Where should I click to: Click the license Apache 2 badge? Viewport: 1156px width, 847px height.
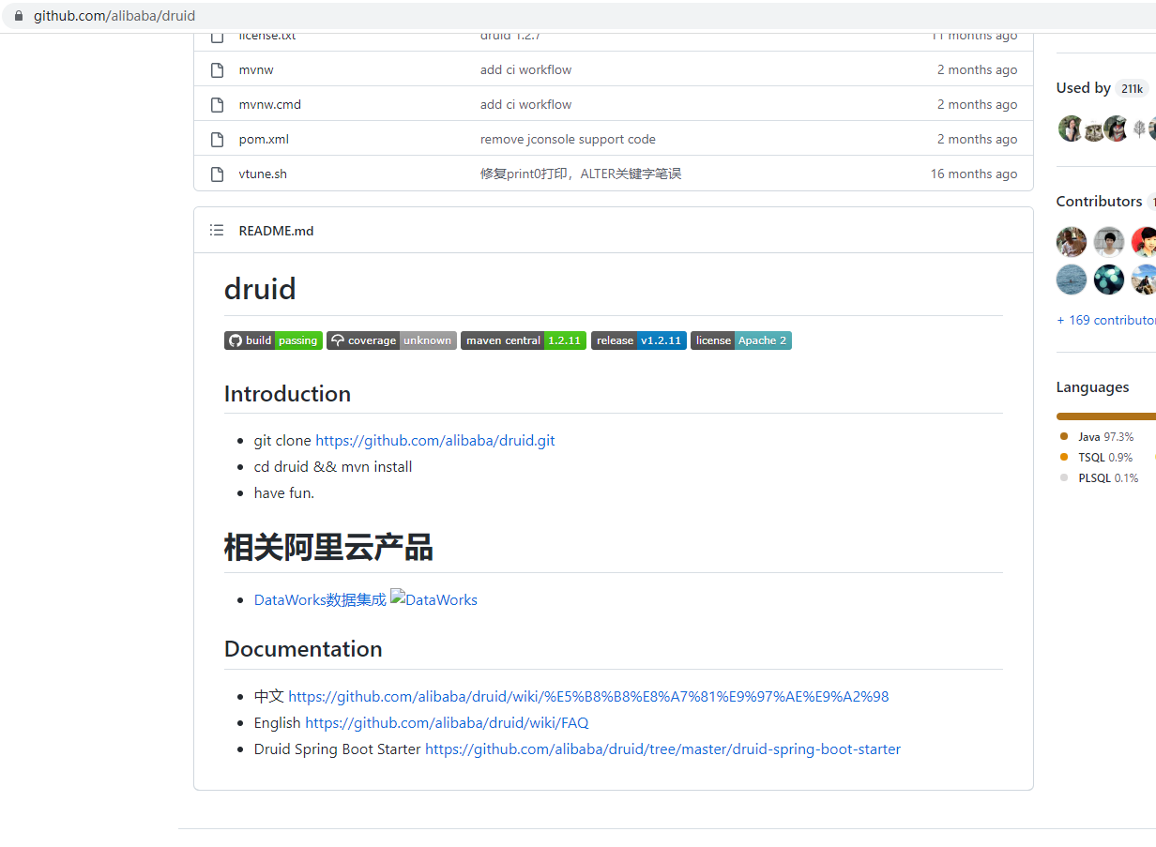[x=741, y=340]
